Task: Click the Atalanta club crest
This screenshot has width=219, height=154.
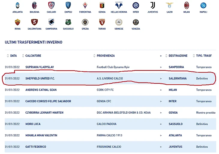Action: (17, 5)
